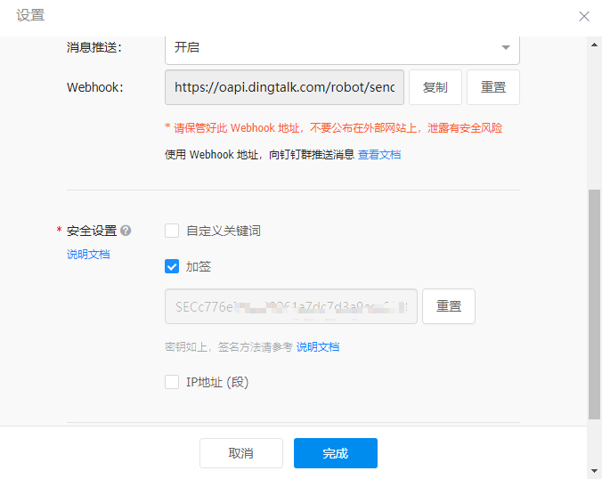
Task: Click the scrollbar down arrow
Action: click(594, 470)
